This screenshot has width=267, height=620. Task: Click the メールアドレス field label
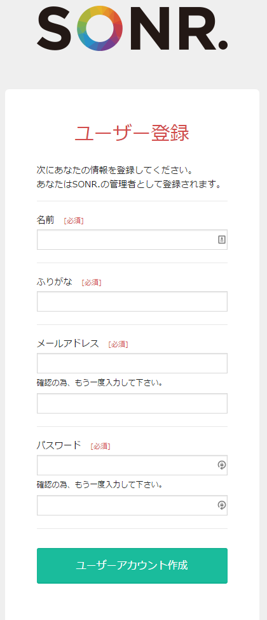point(68,343)
